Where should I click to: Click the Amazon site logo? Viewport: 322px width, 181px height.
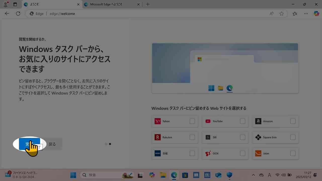258,121
